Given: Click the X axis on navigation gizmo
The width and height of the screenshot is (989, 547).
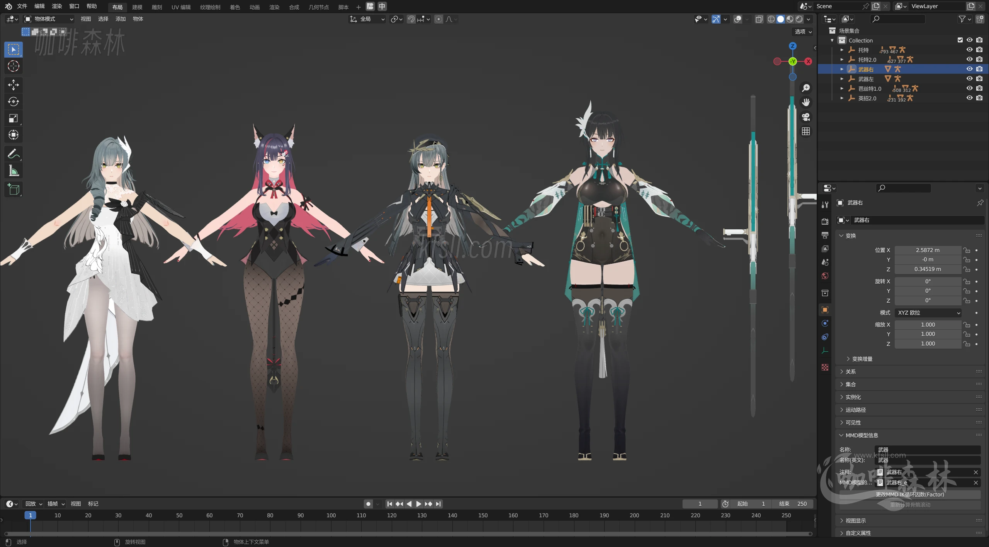Looking at the screenshot, I should click(808, 61).
